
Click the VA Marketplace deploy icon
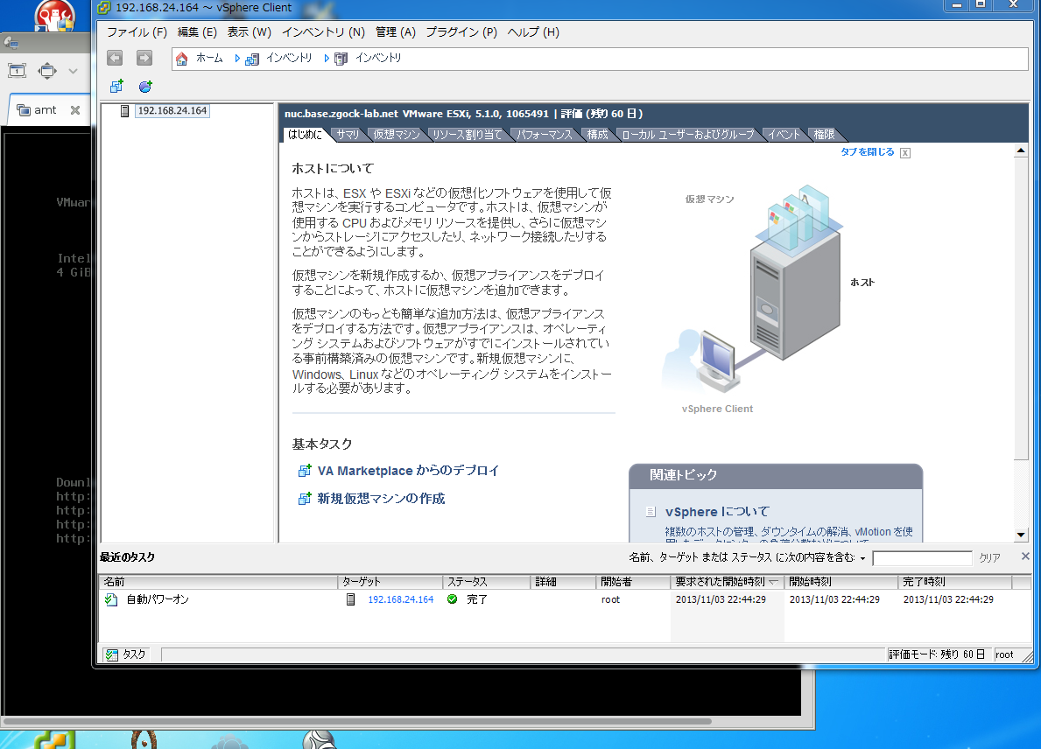click(x=305, y=471)
